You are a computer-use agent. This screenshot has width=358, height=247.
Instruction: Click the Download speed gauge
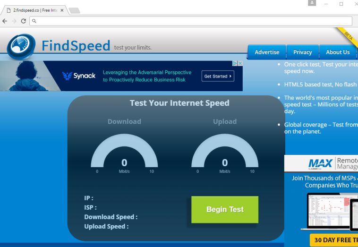point(124,151)
